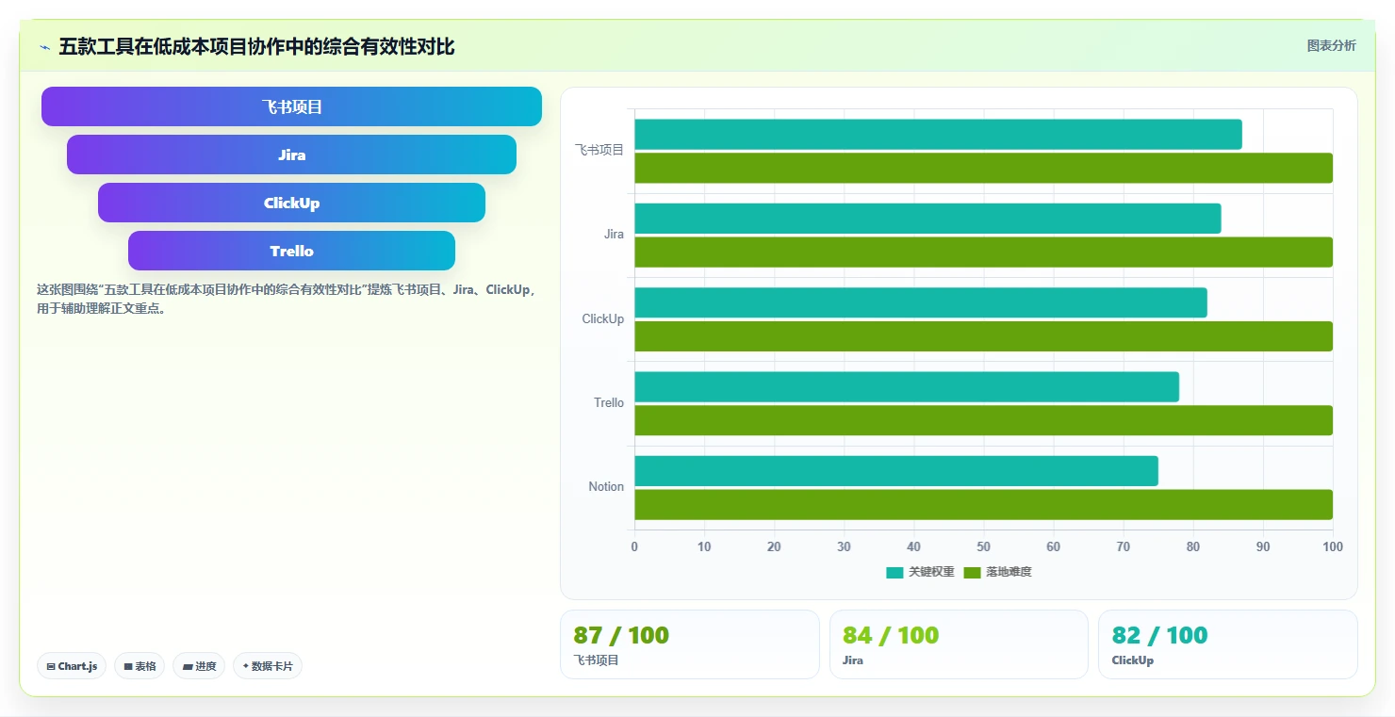Click the x-axis tick label 0

click(x=634, y=546)
